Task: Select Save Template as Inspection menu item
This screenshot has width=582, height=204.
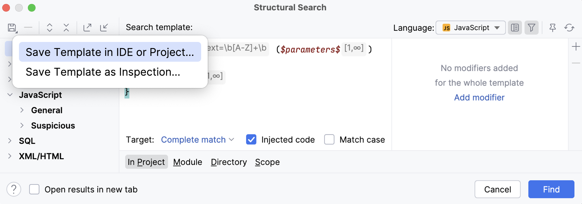Action: coord(103,72)
